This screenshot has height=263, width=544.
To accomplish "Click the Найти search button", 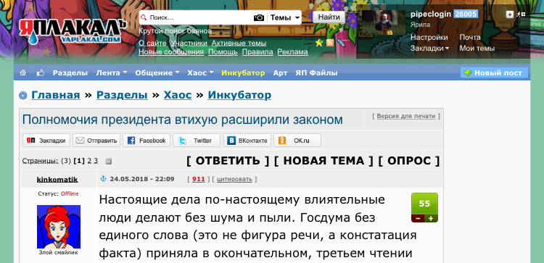I will (x=329, y=17).
